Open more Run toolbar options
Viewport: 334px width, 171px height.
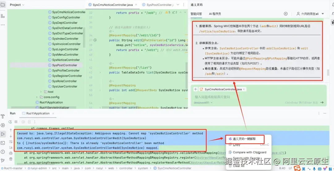click(35, 122)
